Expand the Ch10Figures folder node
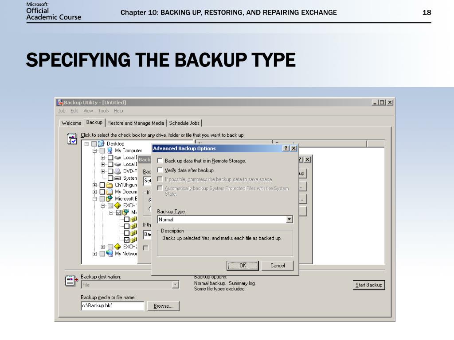This screenshot has height=340, width=454. tap(95, 185)
